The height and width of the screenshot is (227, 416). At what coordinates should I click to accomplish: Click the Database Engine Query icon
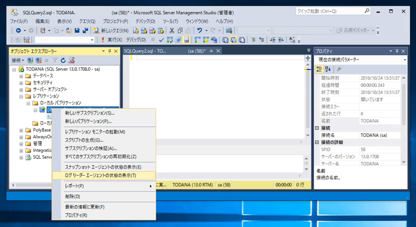tap(136, 31)
